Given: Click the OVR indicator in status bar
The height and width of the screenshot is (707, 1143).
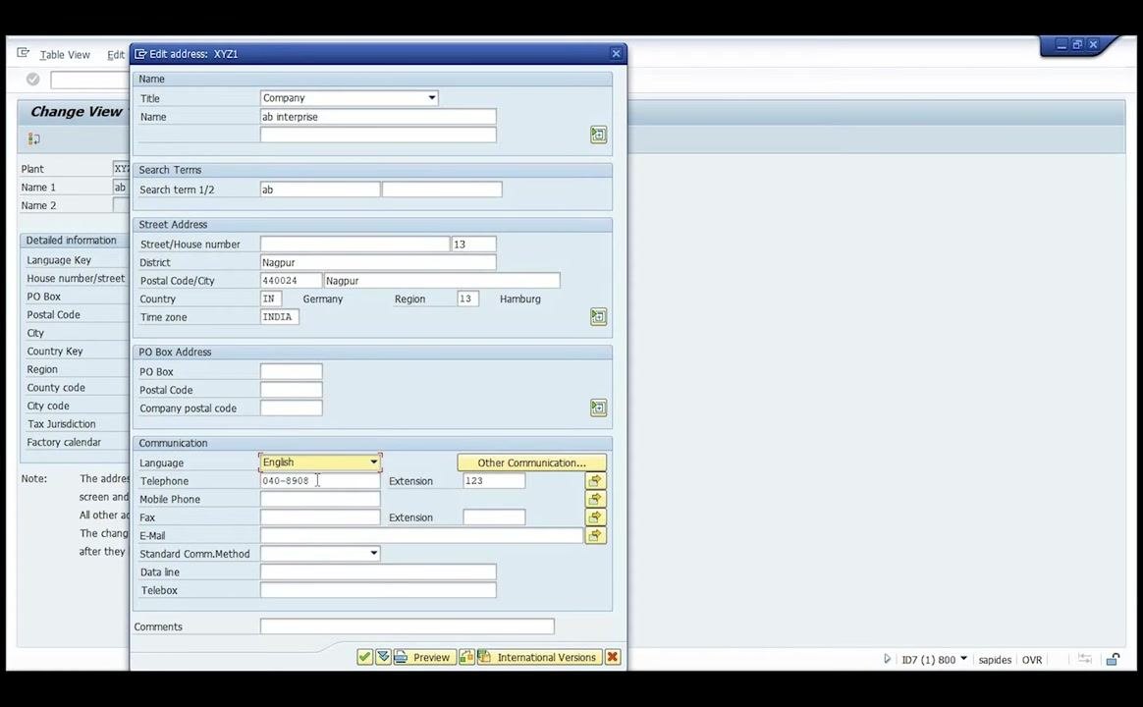Looking at the screenshot, I should point(1031,660).
